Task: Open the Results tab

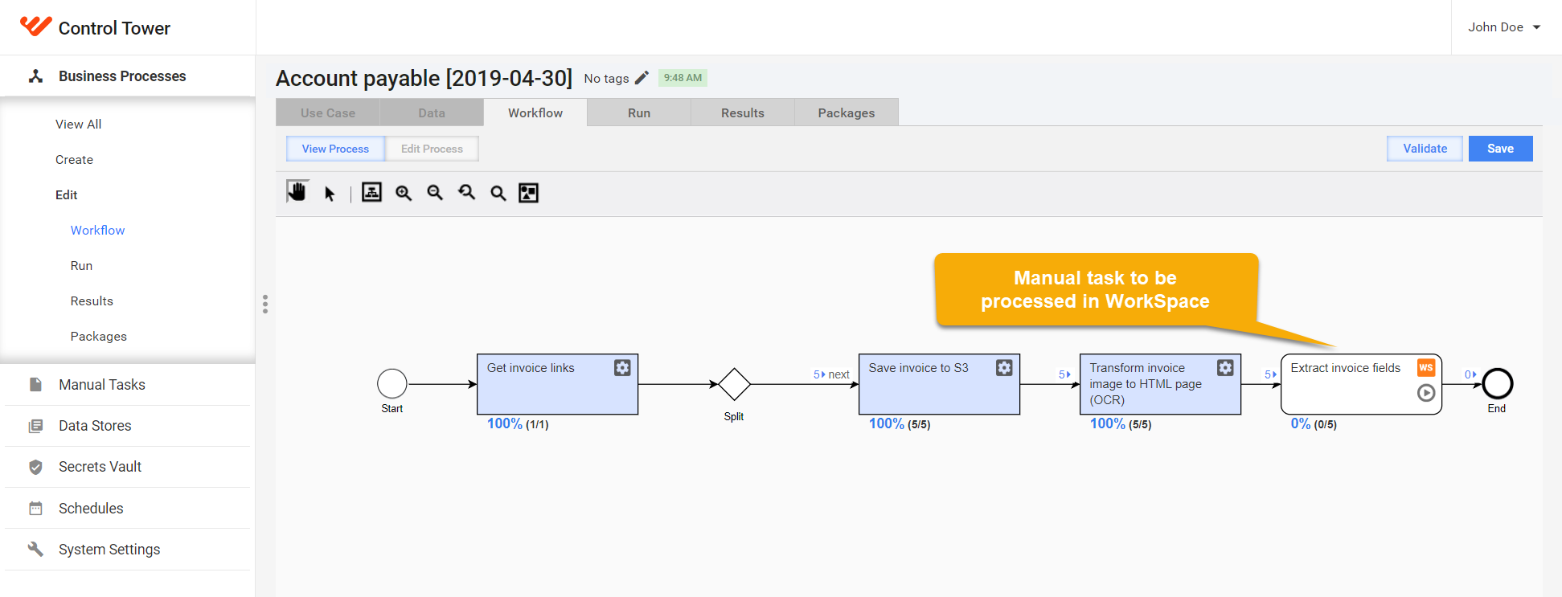Action: point(743,112)
